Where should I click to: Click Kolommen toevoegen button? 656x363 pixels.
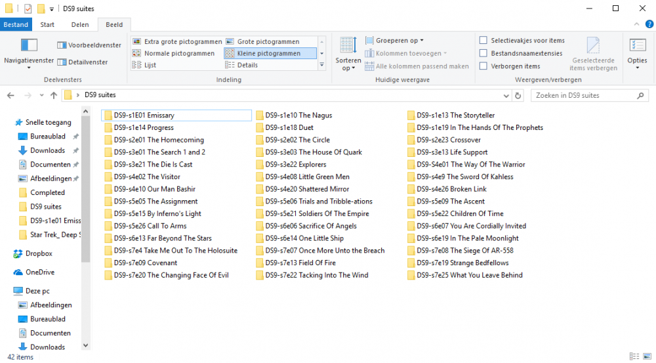406,53
